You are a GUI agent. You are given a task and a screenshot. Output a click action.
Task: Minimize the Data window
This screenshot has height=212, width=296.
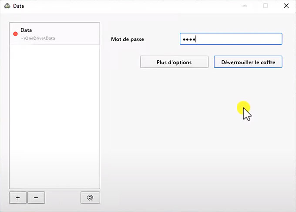pos(245,6)
